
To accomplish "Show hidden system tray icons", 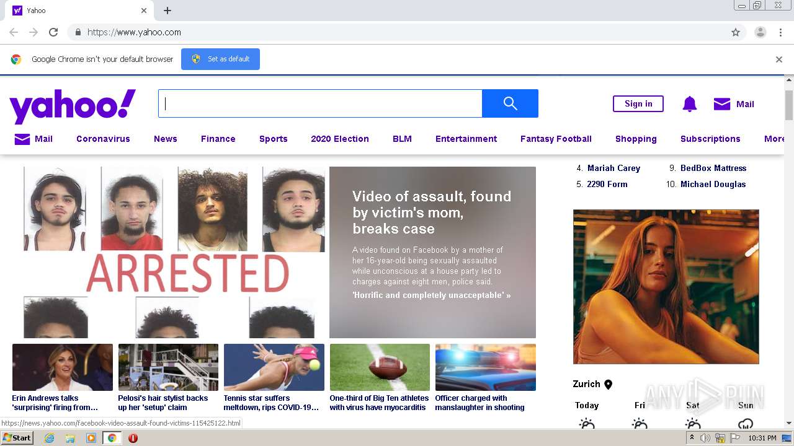I will (692, 438).
